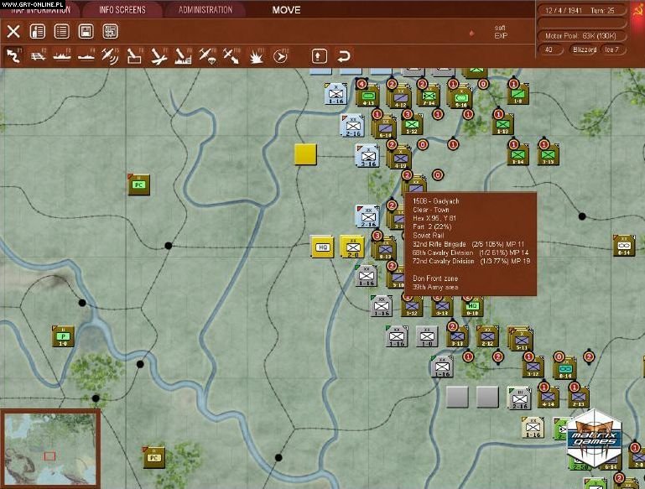Select the PC counter with green label
Viewport: 645px width, 489px height.
click(x=138, y=185)
